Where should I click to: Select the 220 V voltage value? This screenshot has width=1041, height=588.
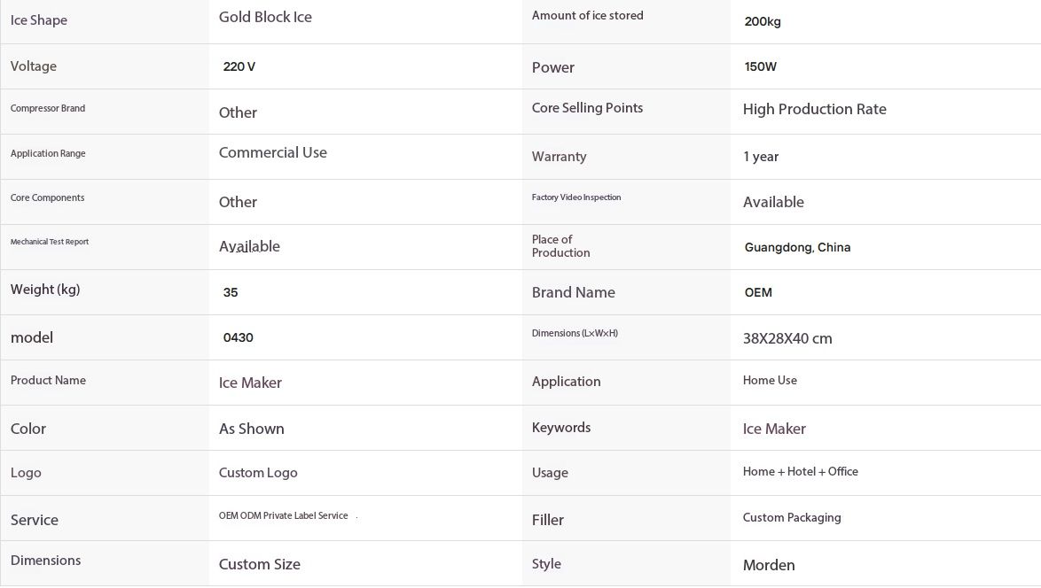click(239, 66)
